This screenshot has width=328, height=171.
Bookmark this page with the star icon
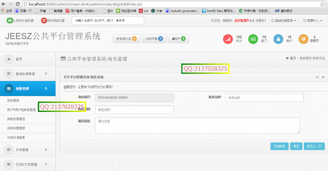[322, 4]
